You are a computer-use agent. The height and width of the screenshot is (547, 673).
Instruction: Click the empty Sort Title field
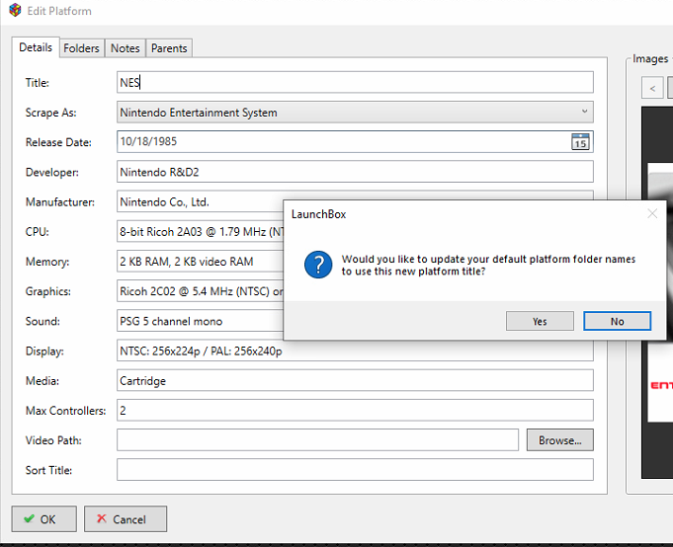355,469
